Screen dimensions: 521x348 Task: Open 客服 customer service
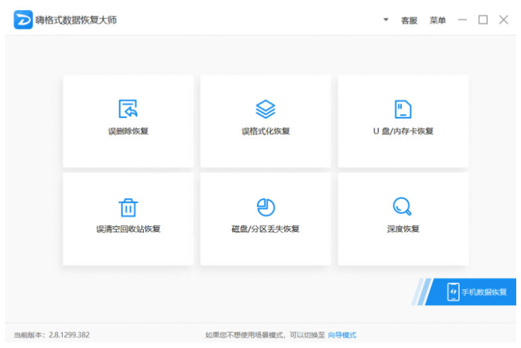[x=409, y=20]
